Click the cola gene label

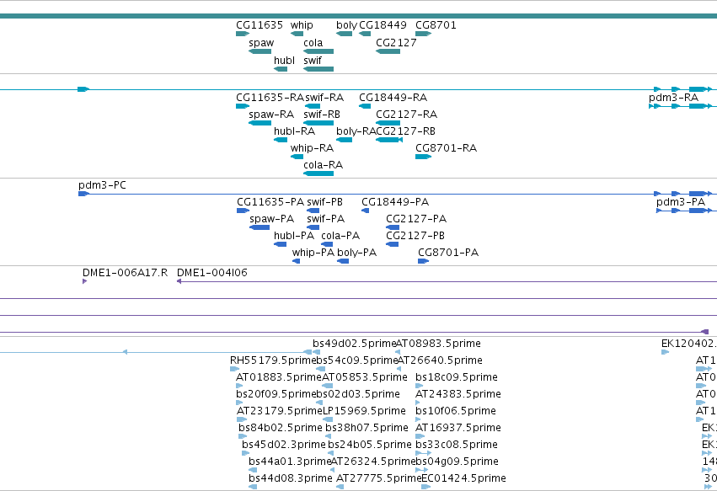tap(313, 43)
